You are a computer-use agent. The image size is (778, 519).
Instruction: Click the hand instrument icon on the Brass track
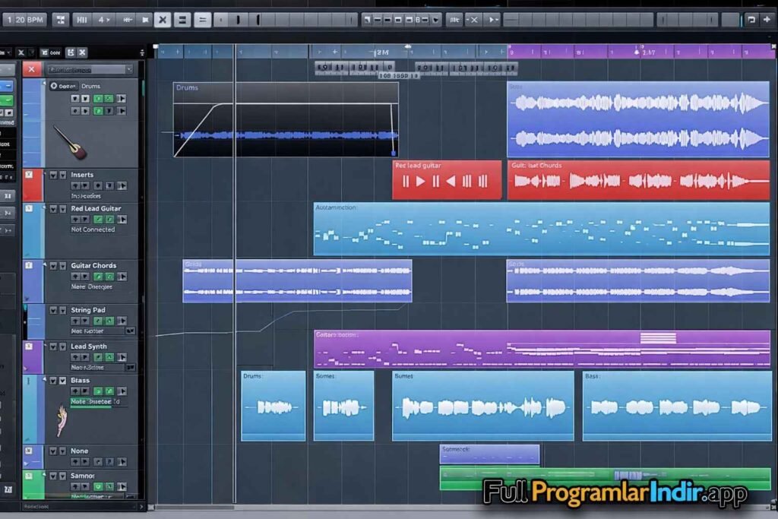62,416
